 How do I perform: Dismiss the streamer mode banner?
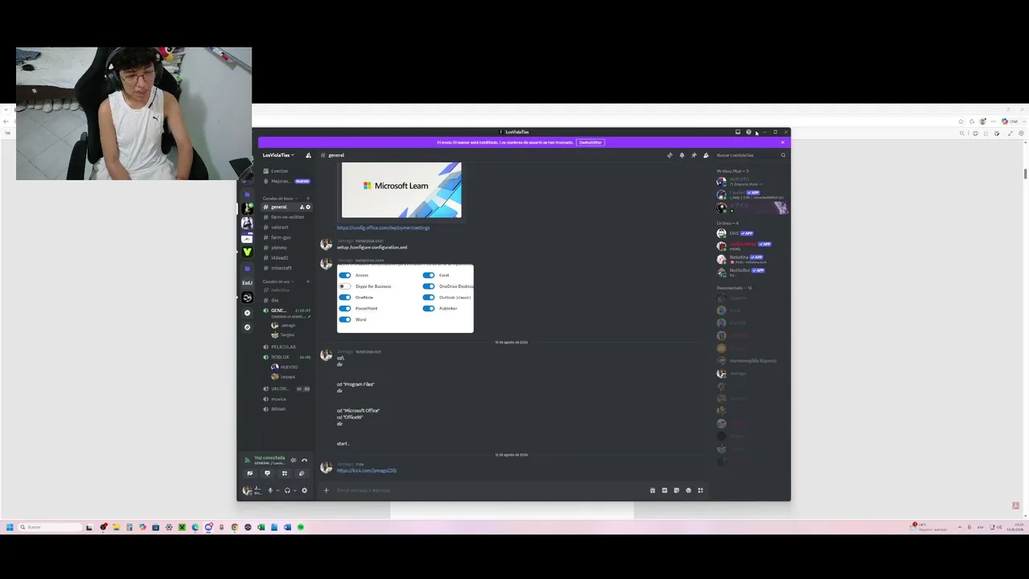pyautogui.click(x=782, y=142)
